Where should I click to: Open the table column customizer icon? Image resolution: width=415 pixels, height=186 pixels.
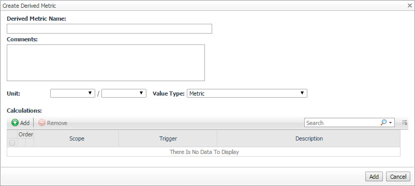click(405, 122)
